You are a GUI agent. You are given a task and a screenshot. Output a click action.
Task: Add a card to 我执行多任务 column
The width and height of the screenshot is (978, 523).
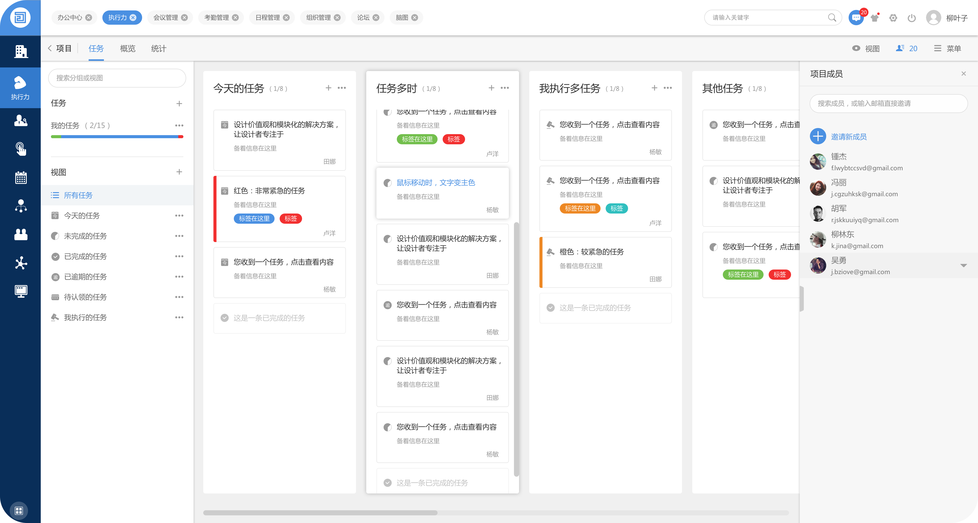(x=655, y=88)
